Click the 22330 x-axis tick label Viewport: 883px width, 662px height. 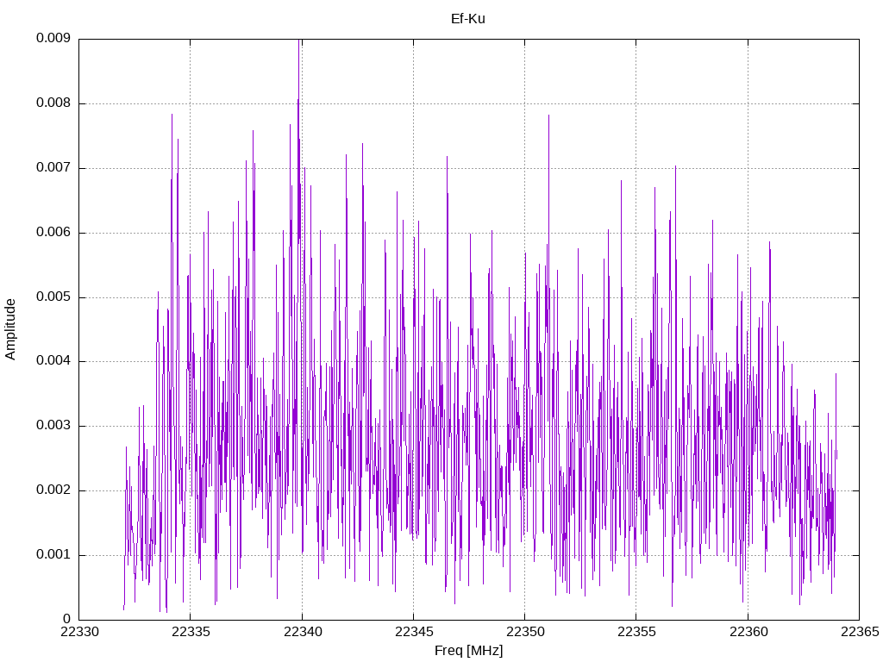click(x=79, y=632)
